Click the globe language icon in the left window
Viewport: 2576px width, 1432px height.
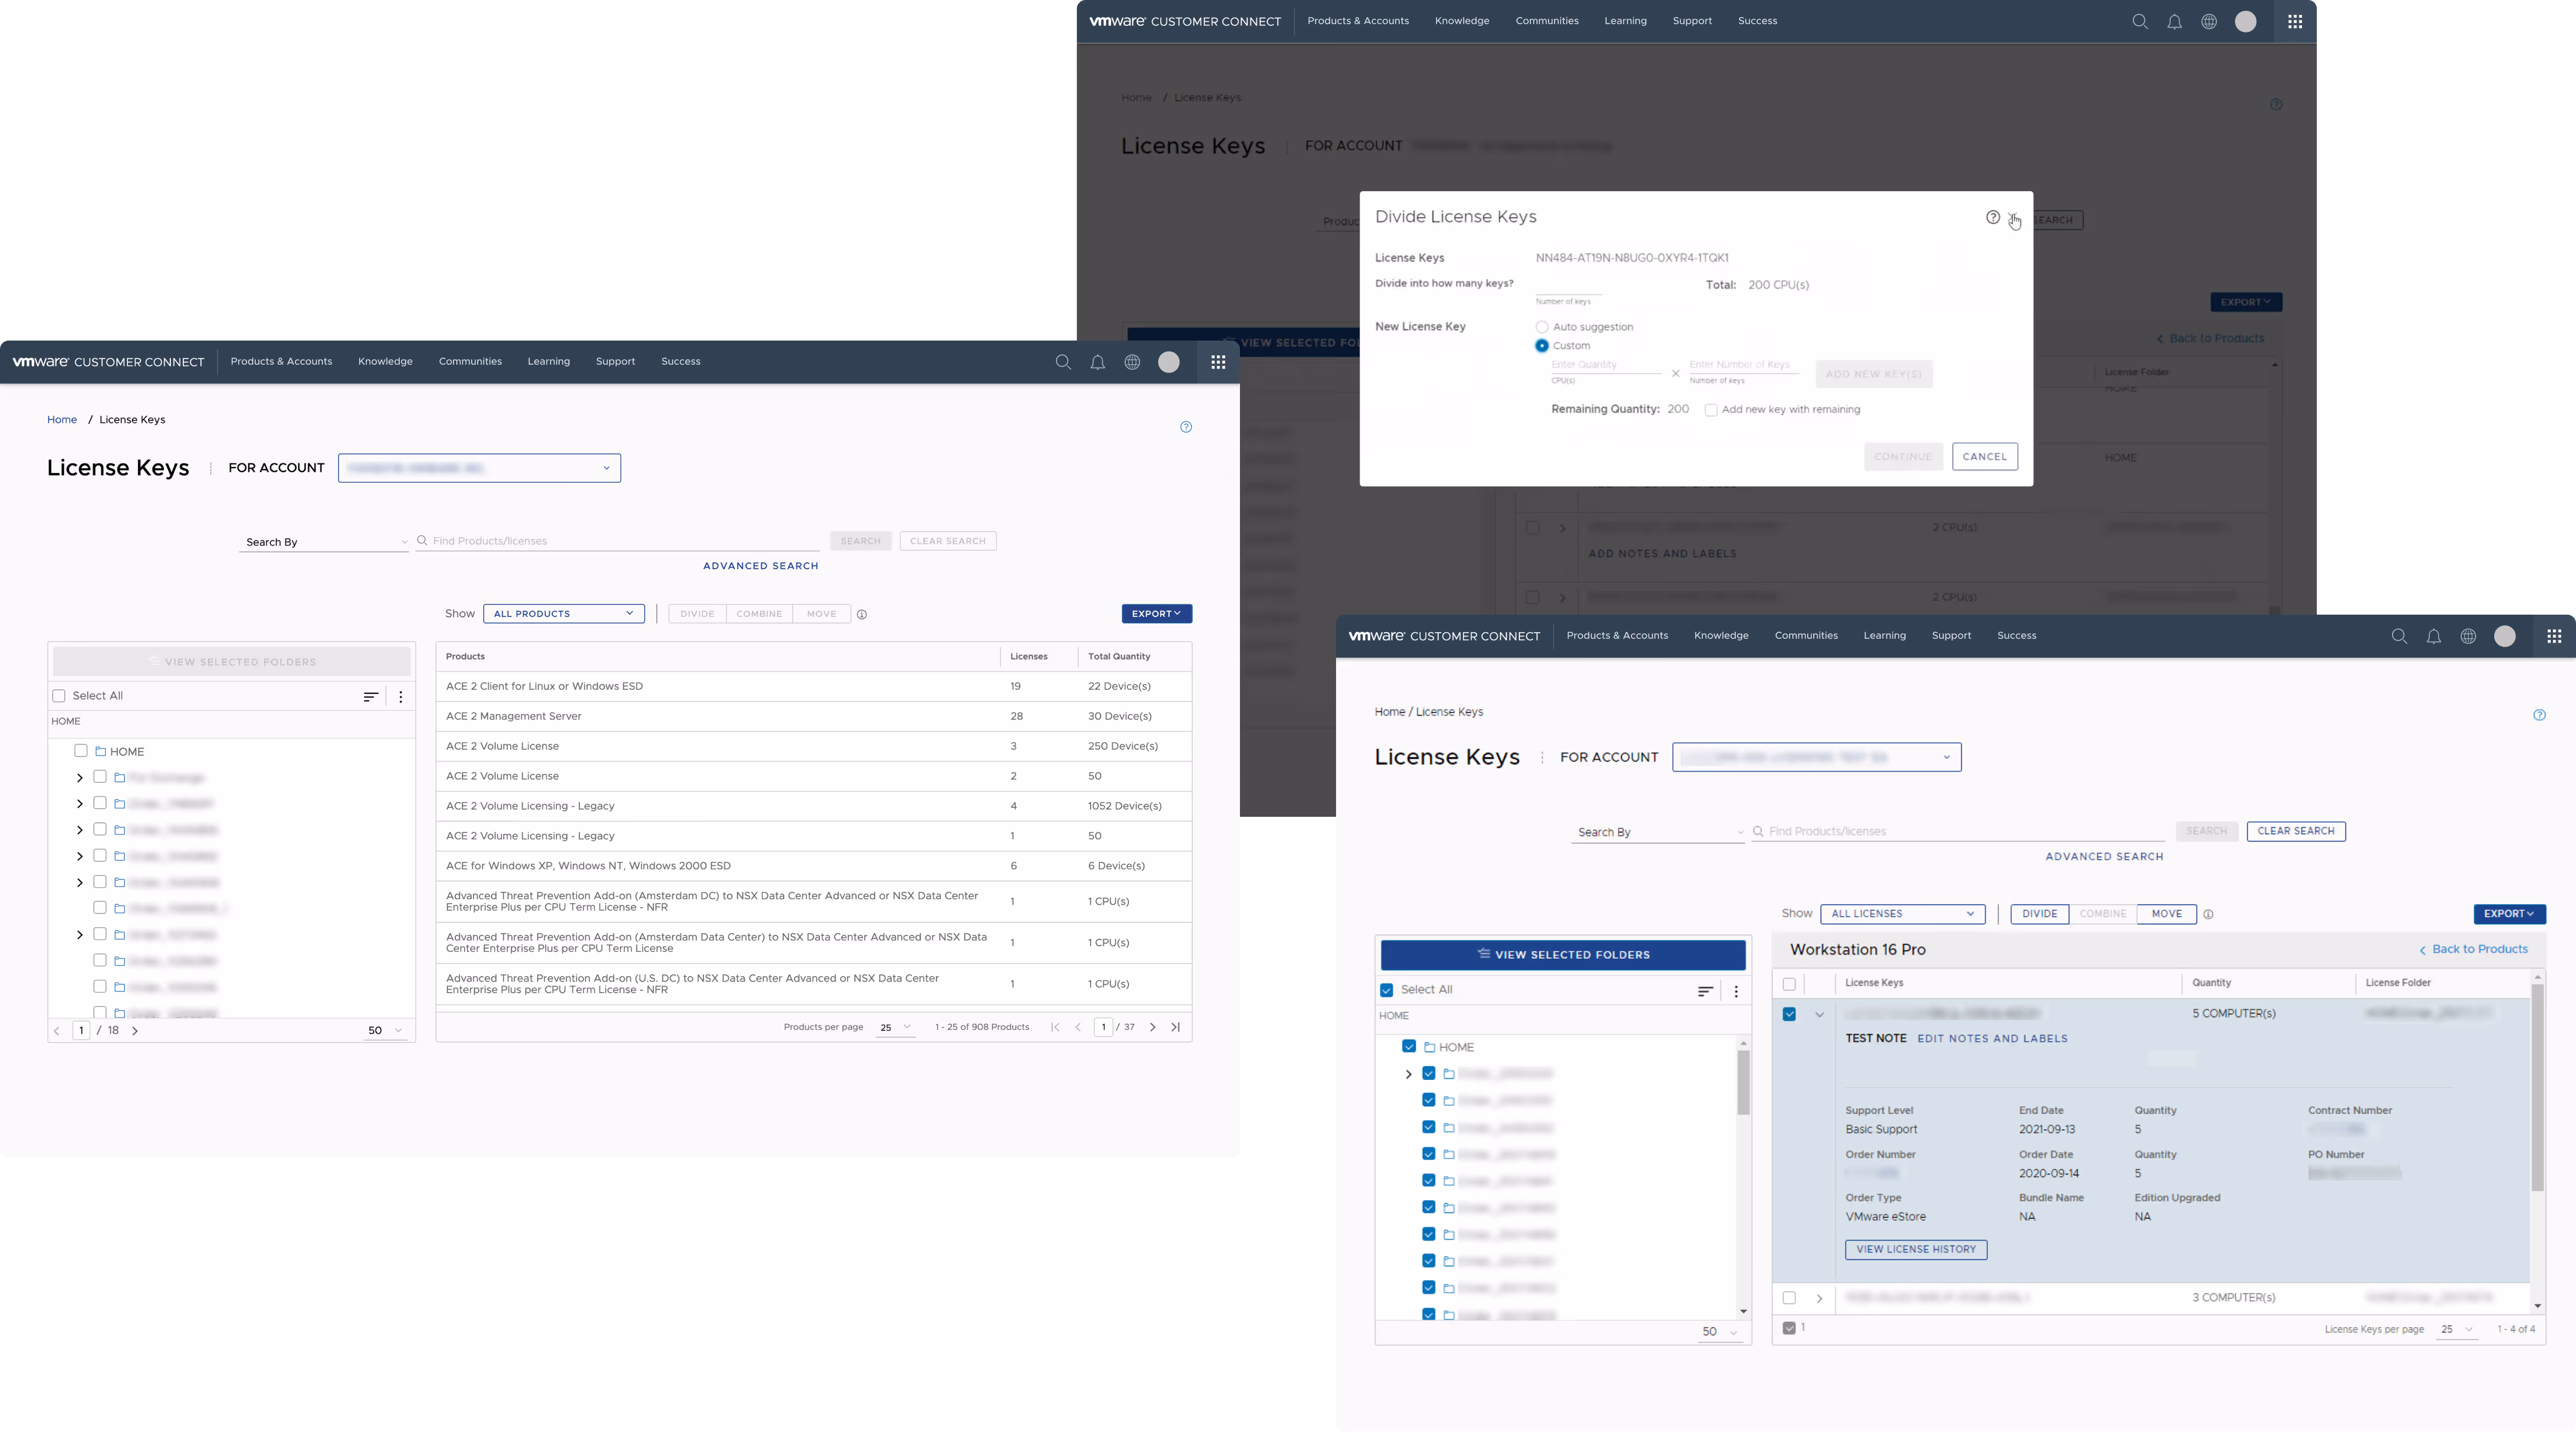click(x=1132, y=363)
